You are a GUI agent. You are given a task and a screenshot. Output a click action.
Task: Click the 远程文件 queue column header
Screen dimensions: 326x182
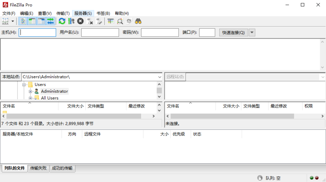(x=113, y=134)
